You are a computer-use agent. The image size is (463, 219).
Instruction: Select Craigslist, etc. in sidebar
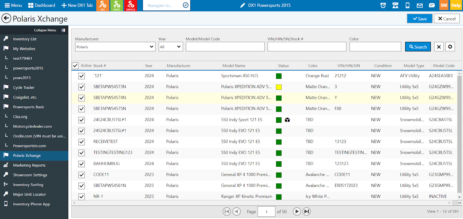tap(25, 97)
